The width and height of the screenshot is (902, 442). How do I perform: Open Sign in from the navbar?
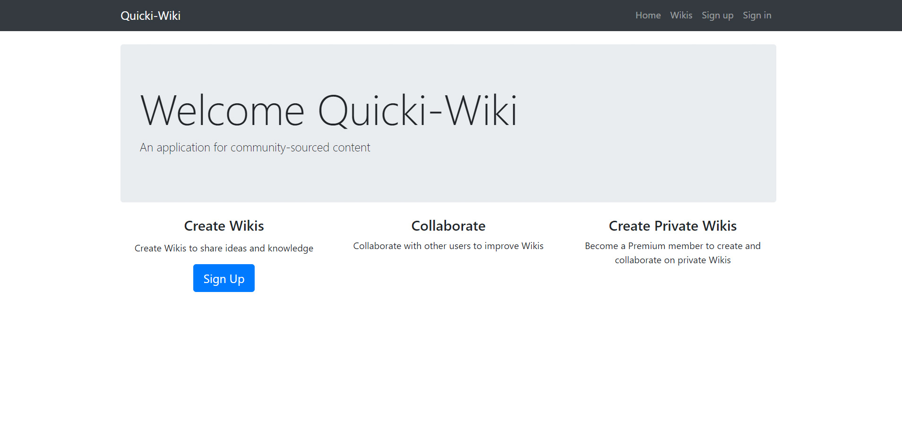[757, 15]
